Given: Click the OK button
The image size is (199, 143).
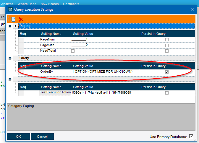Looking at the screenshot, I should pos(18,136).
